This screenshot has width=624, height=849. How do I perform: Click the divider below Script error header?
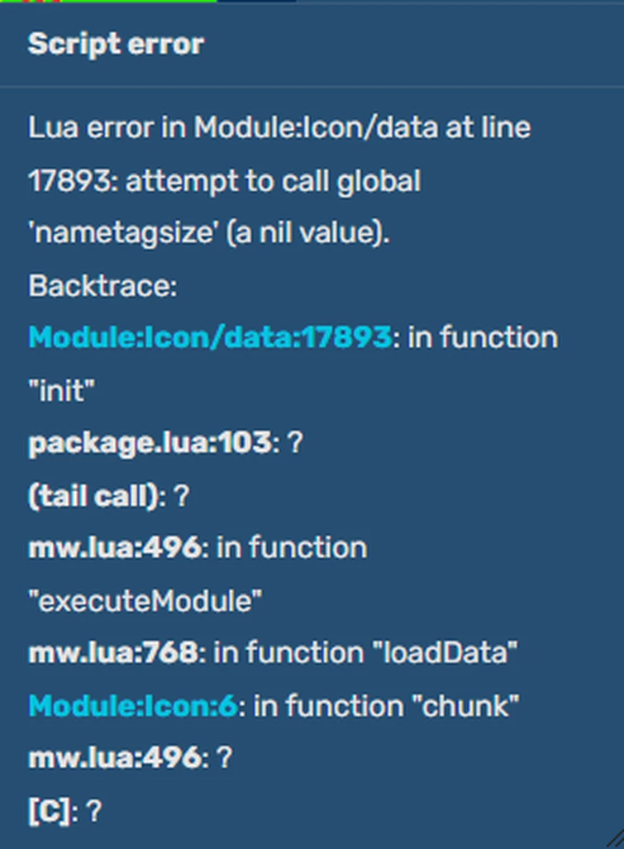[312, 86]
